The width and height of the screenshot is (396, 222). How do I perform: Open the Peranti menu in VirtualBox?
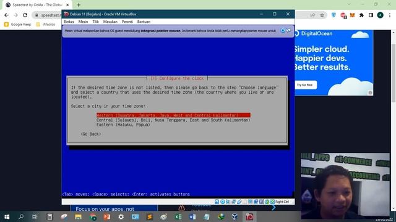pos(127,22)
